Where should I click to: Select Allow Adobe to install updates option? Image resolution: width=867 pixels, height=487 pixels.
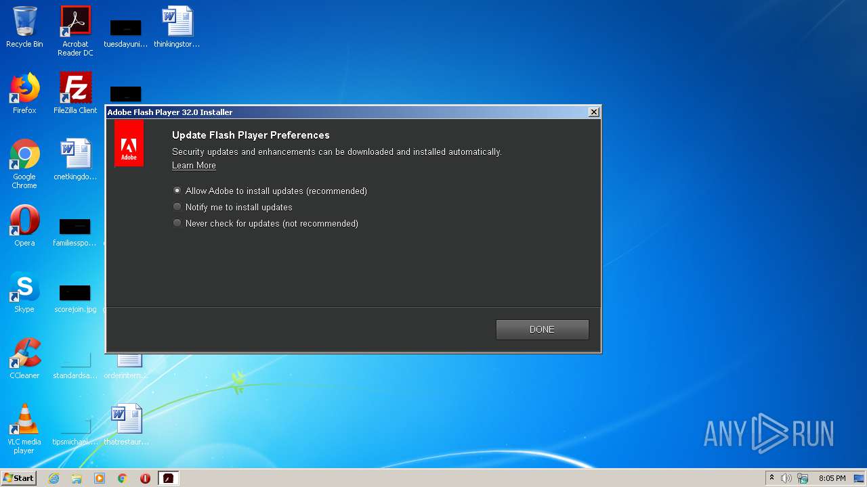click(270, 191)
